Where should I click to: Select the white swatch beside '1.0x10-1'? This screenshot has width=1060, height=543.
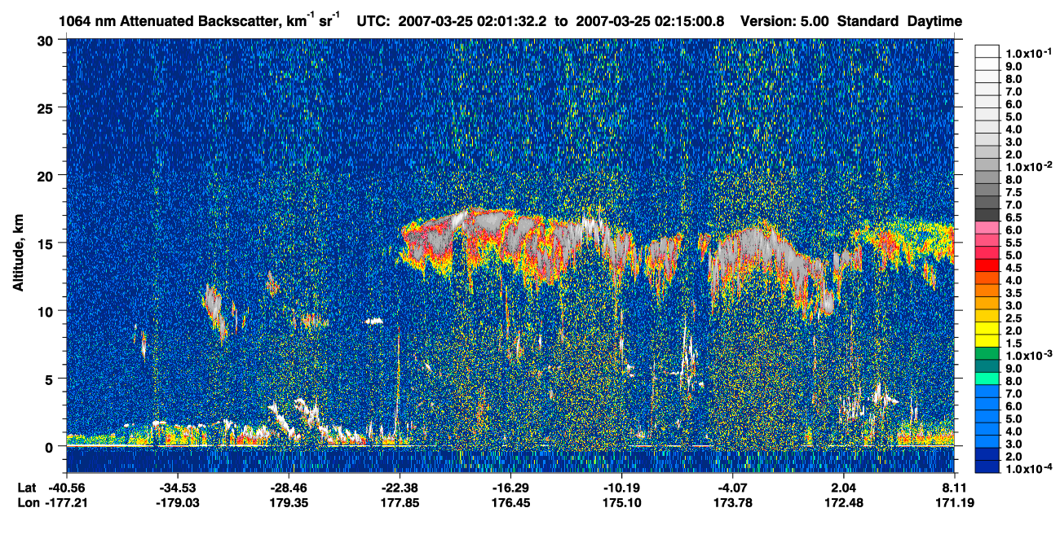coord(987,50)
